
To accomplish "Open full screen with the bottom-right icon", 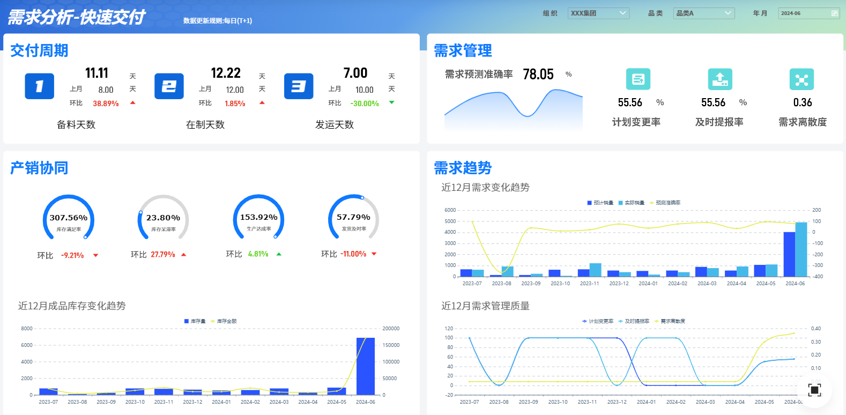I will tap(814, 390).
